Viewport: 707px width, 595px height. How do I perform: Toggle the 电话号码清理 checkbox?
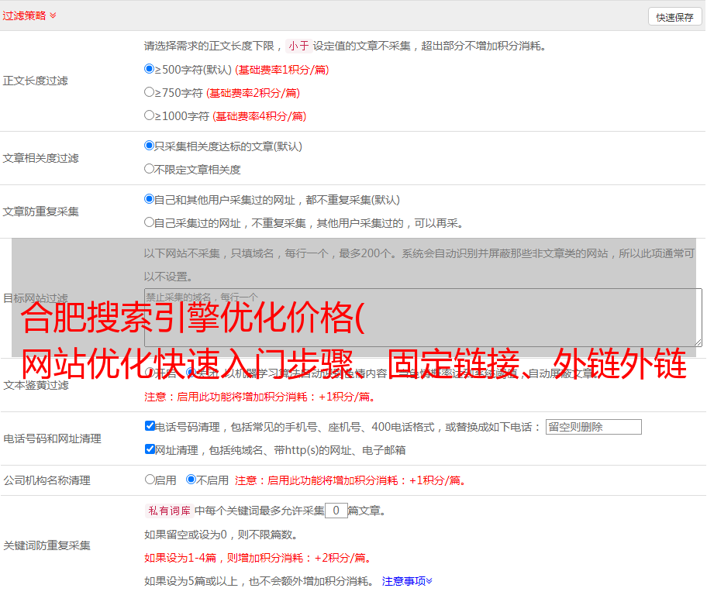150,426
